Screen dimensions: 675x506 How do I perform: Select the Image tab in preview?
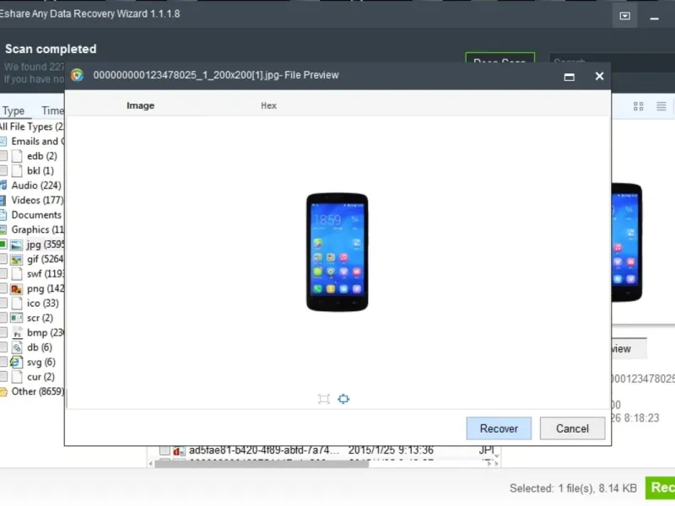coord(140,105)
